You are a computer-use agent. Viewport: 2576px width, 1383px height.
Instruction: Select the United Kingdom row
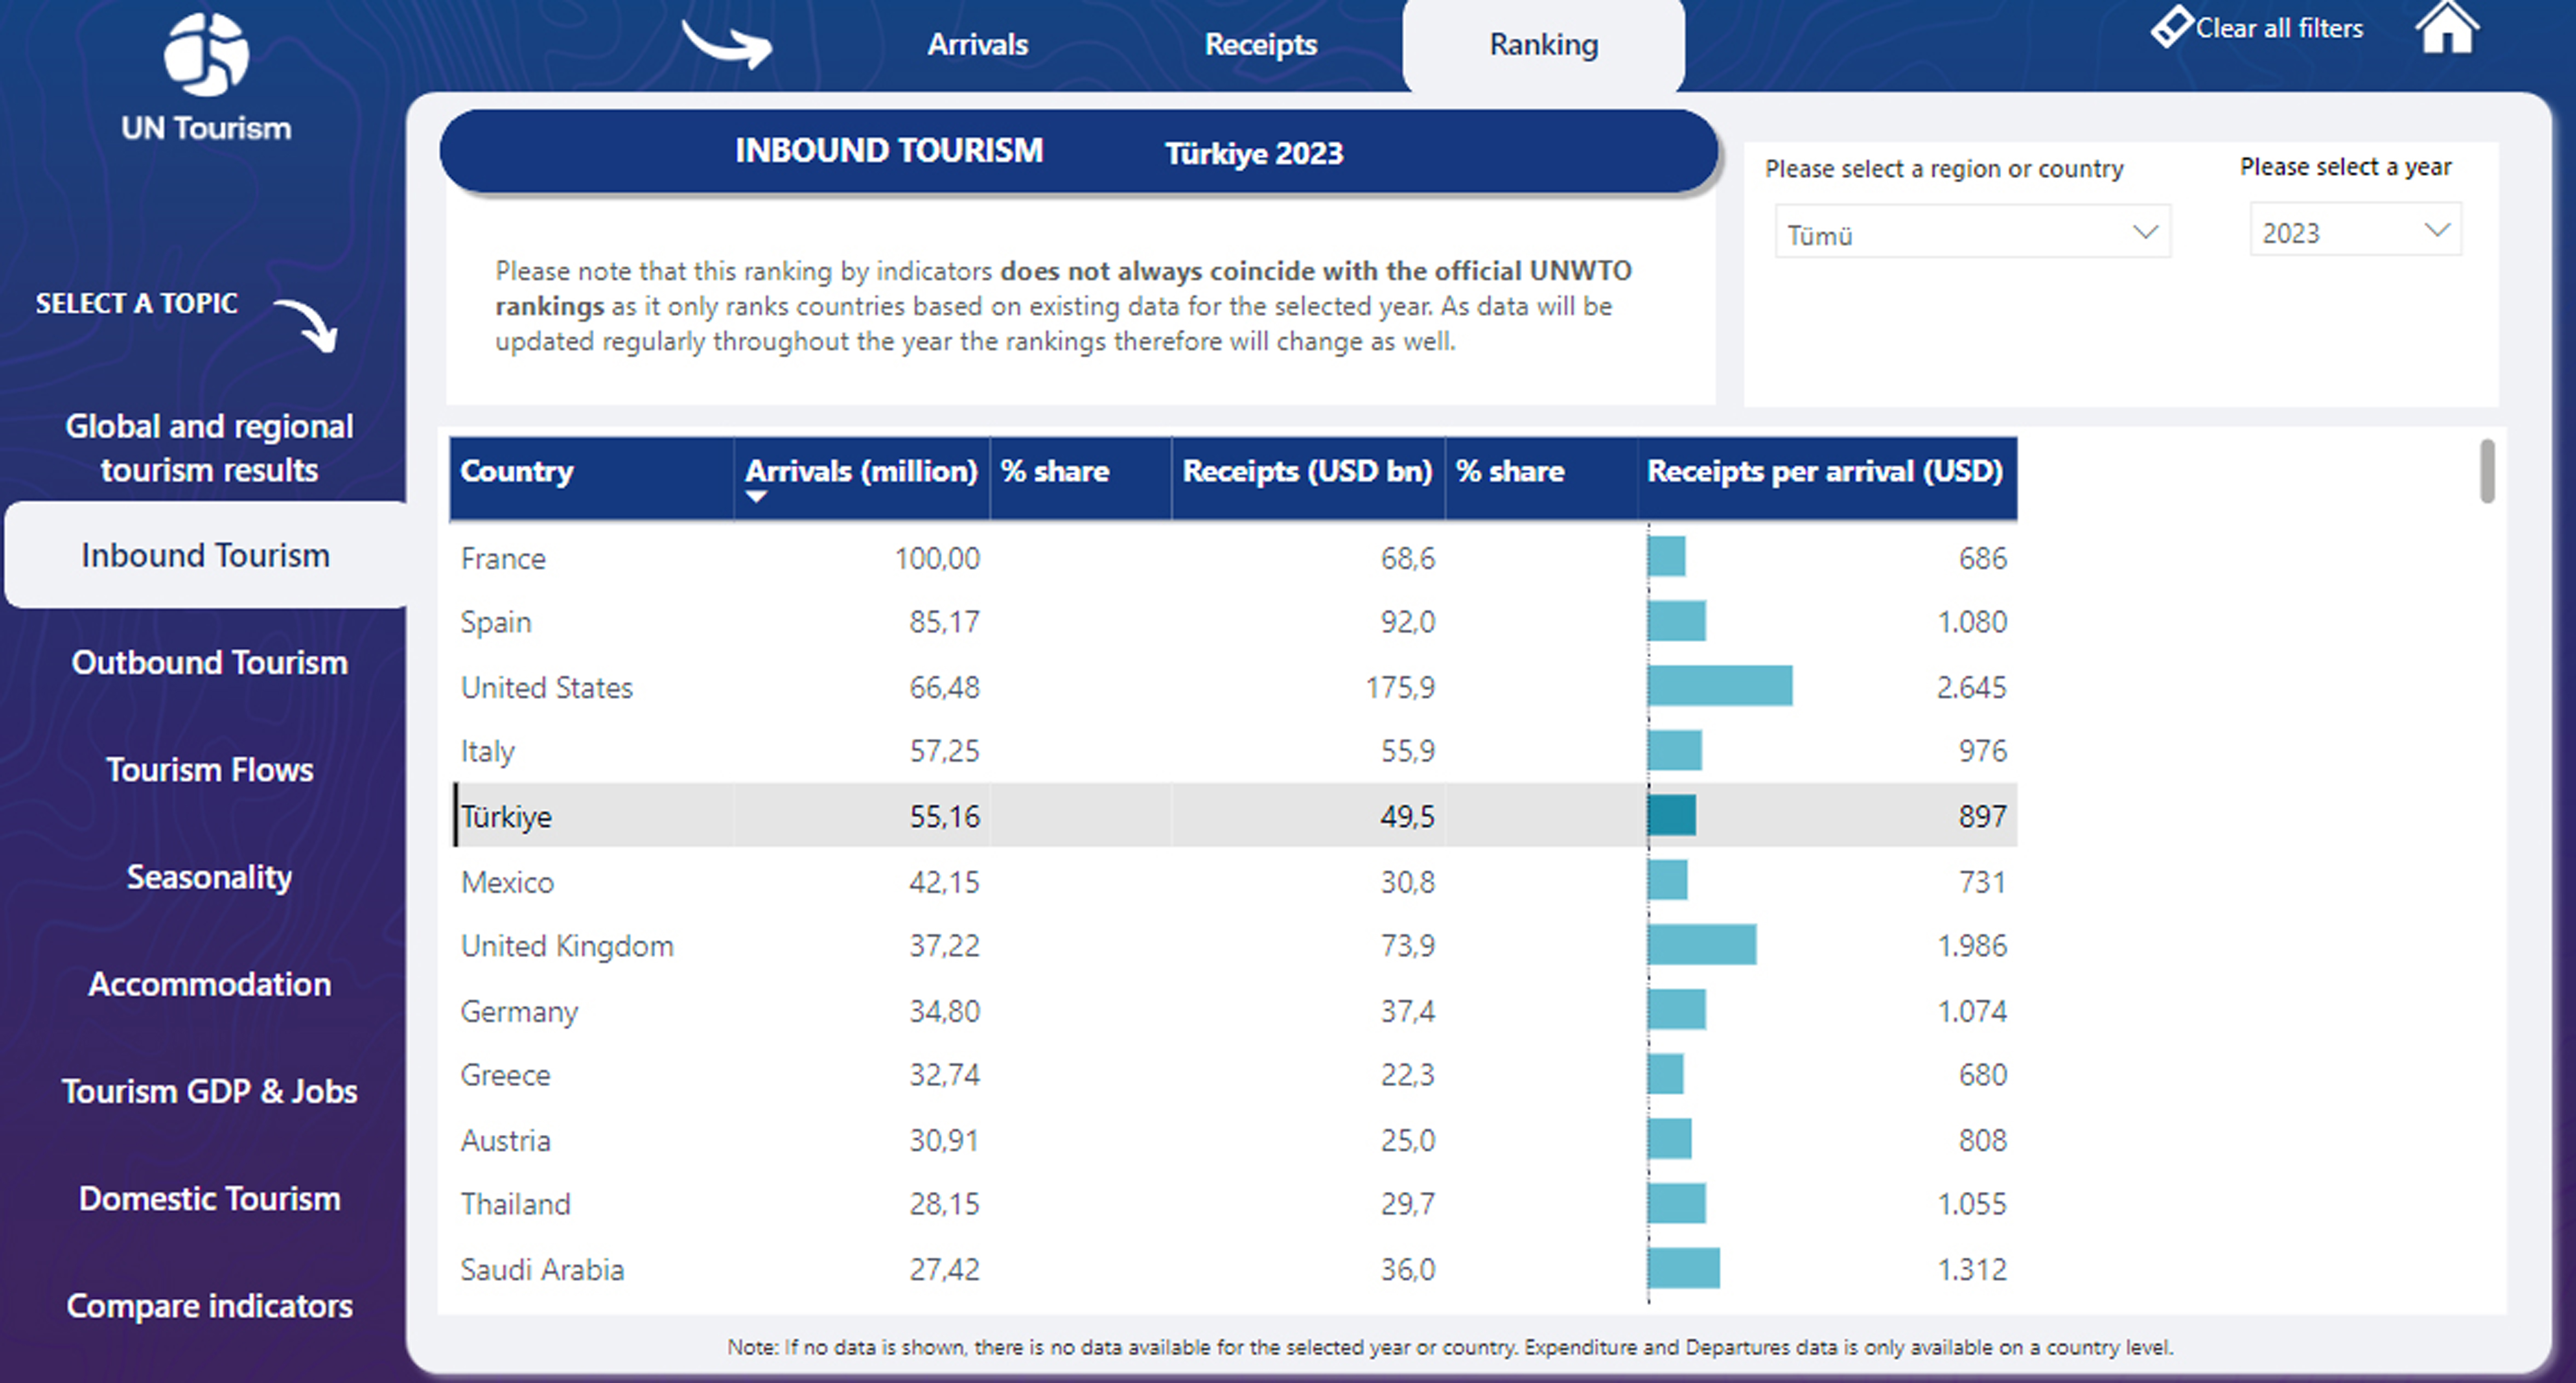coord(1233,945)
